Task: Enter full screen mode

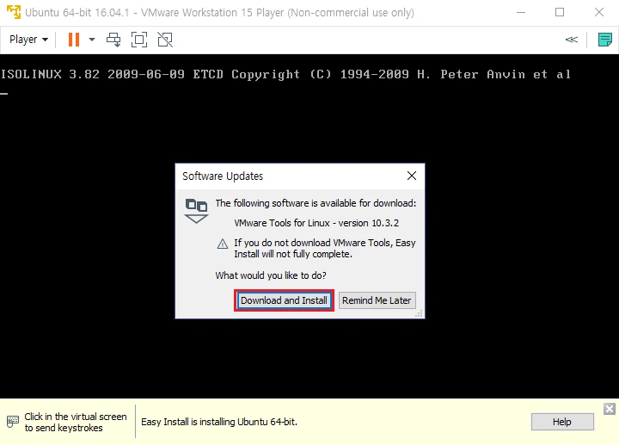Action: coord(139,40)
